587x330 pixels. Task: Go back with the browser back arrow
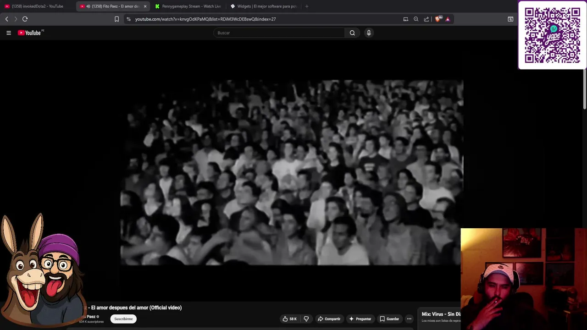6,19
